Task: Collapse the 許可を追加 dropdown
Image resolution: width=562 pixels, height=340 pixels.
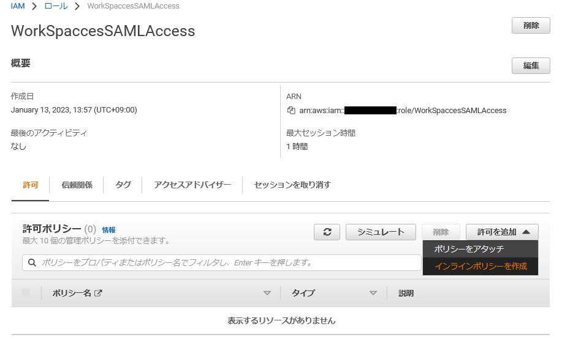Action: 502,232
